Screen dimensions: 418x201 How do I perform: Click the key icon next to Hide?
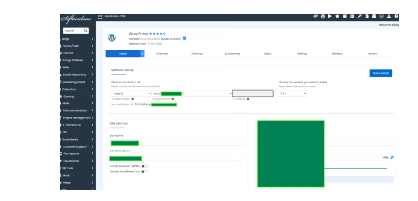point(392,158)
